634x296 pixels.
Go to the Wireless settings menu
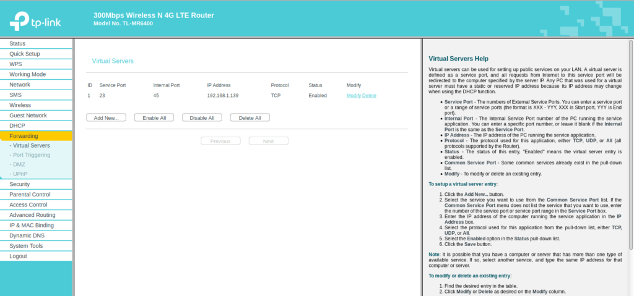20,105
